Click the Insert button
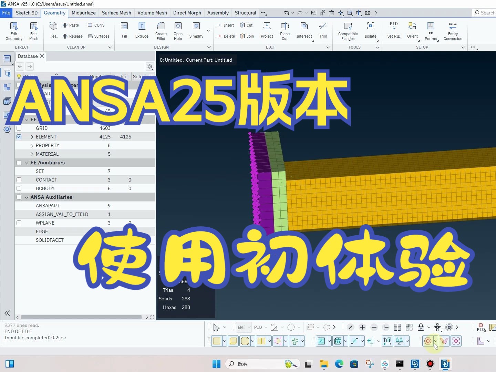Viewport: 496px width, 372px height. [226, 25]
